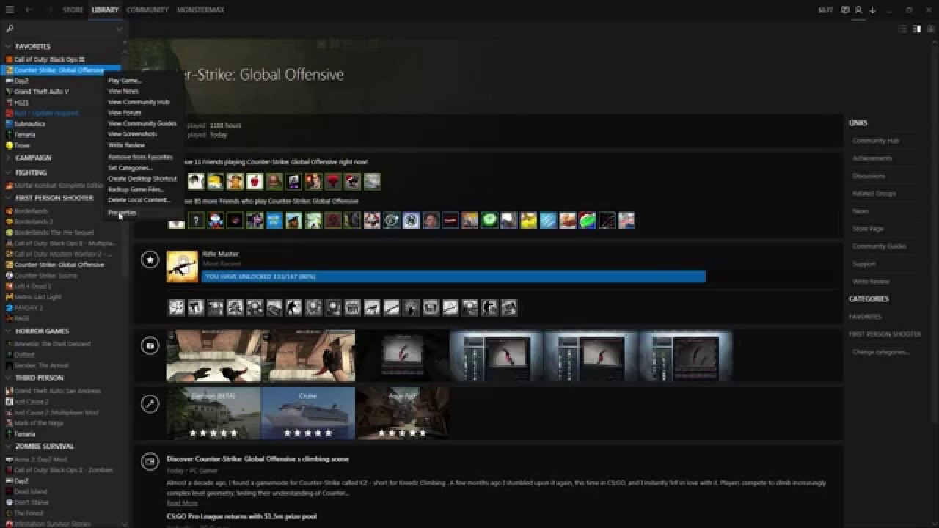The height and width of the screenshot is (528, 939).
Task: Switch to detail view icon
Action: pos(917,29)
